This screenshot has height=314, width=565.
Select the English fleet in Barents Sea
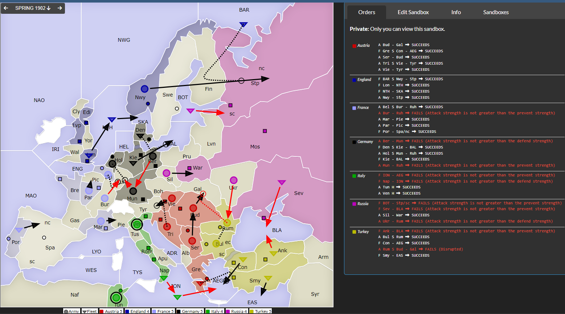point(243,24)
